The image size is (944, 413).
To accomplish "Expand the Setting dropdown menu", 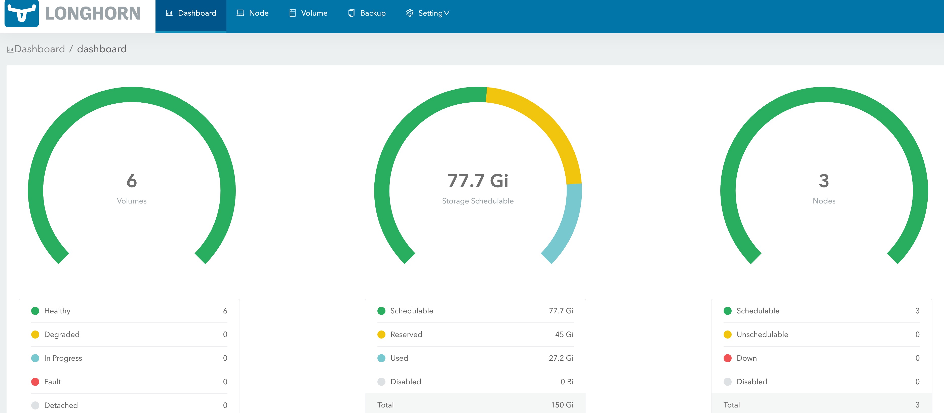I will [x=428, y=13].
